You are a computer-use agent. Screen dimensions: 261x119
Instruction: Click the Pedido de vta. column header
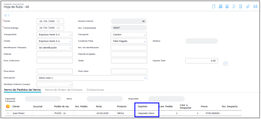pos(62,106)
